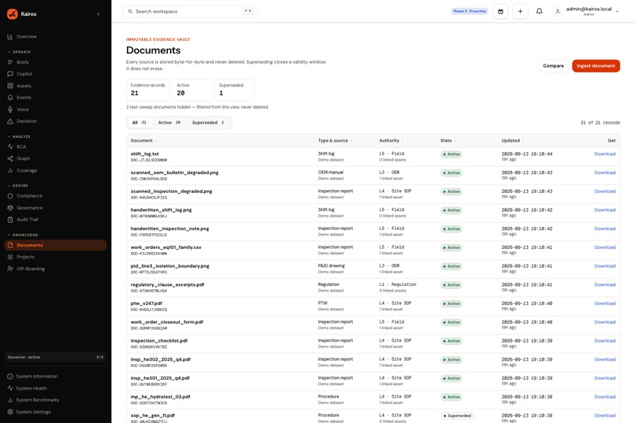Screen dimensions: 635x423
Task: Click the Governor active status bar
Action: tap(55, 357)
